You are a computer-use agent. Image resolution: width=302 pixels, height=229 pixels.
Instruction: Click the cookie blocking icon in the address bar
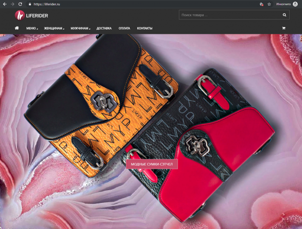[262, 4]
